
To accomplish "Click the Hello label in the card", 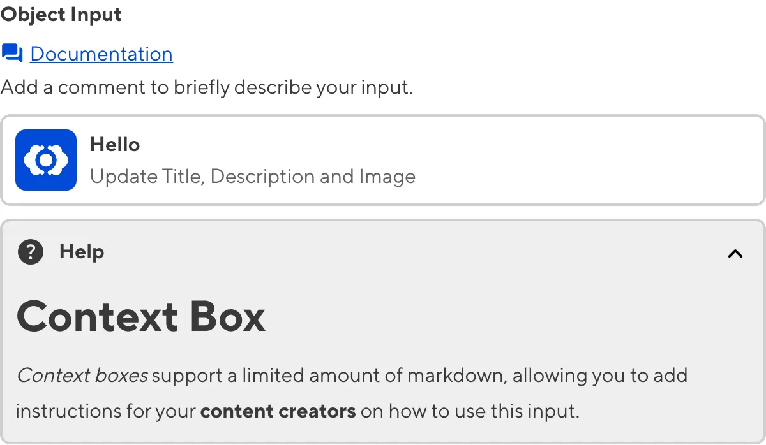I will [115, 144].
